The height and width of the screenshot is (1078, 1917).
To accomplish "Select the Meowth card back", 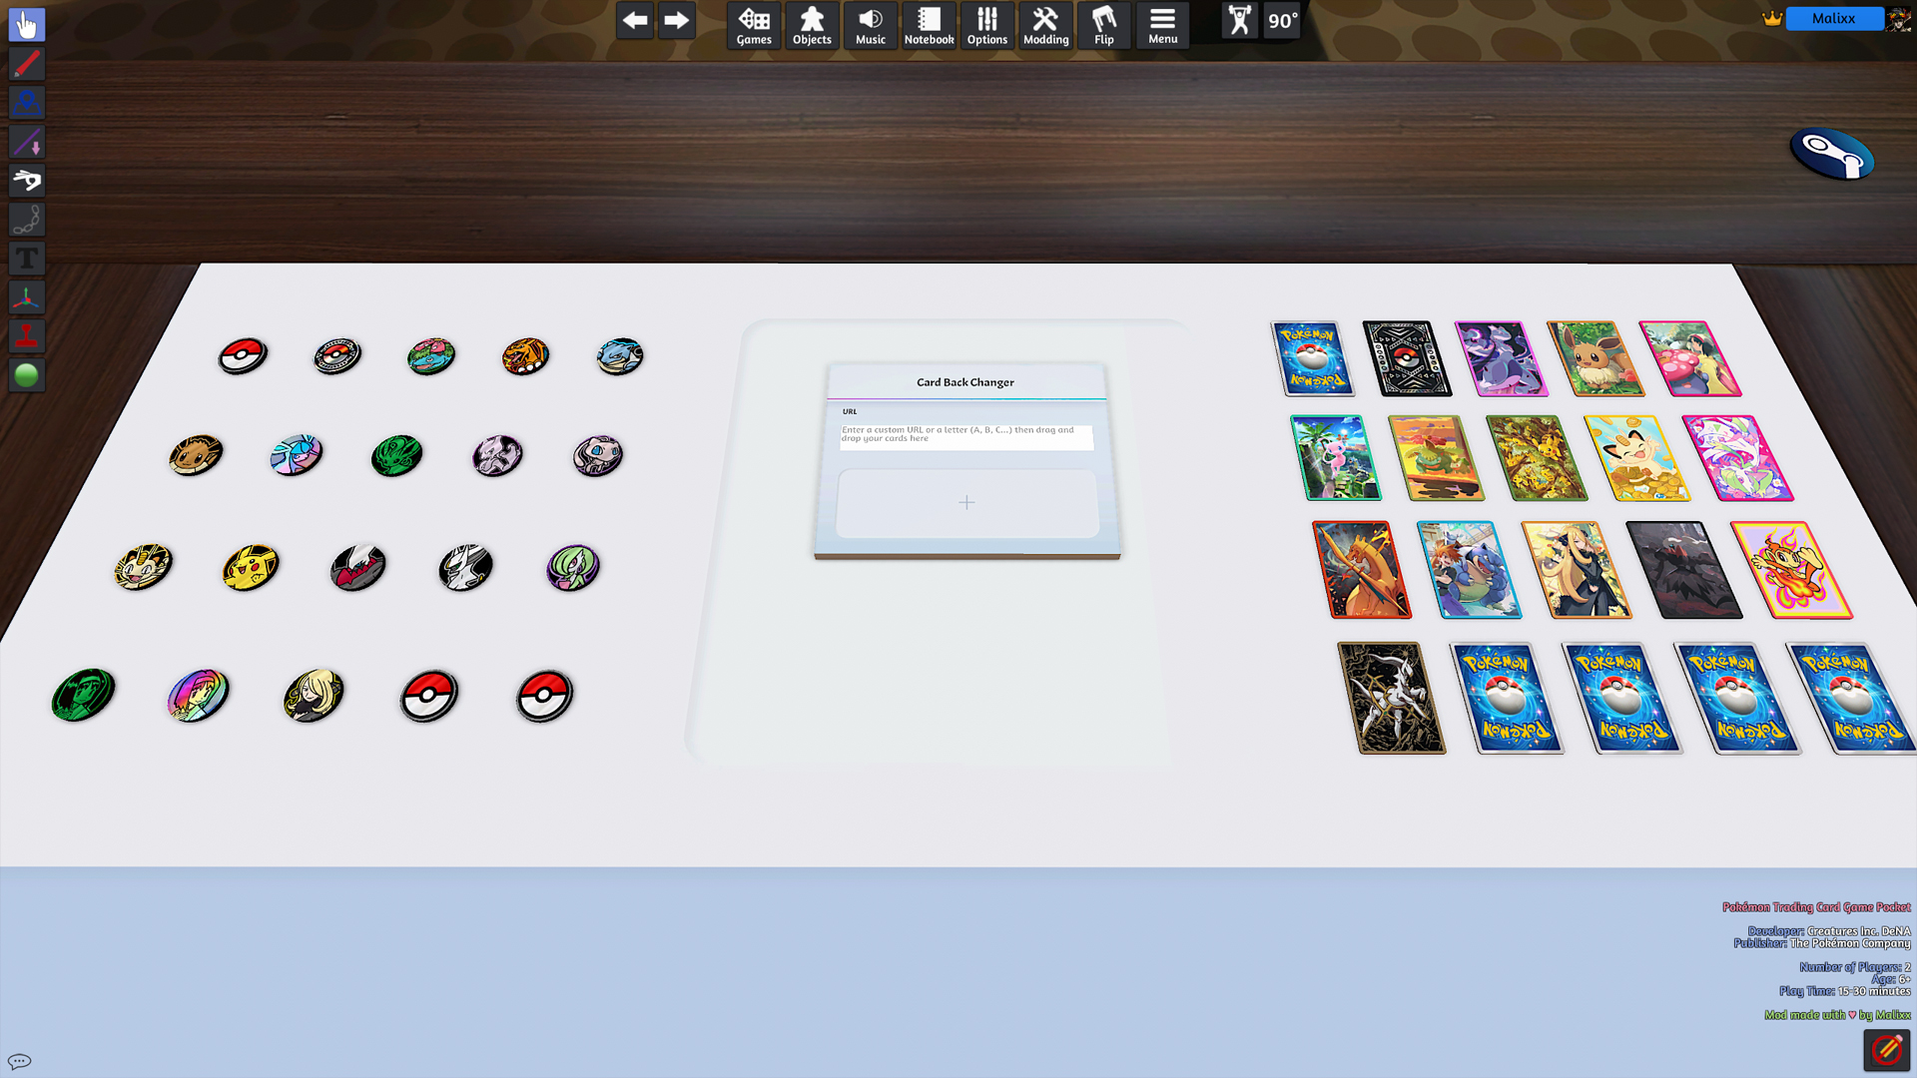I will pyautogui.click(x=1637, y=458).
